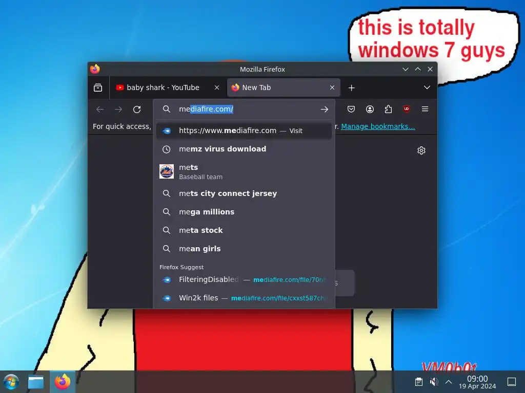Open the uBlock Origin shield icon
525x393 pixels.
(x=407, y=109)
